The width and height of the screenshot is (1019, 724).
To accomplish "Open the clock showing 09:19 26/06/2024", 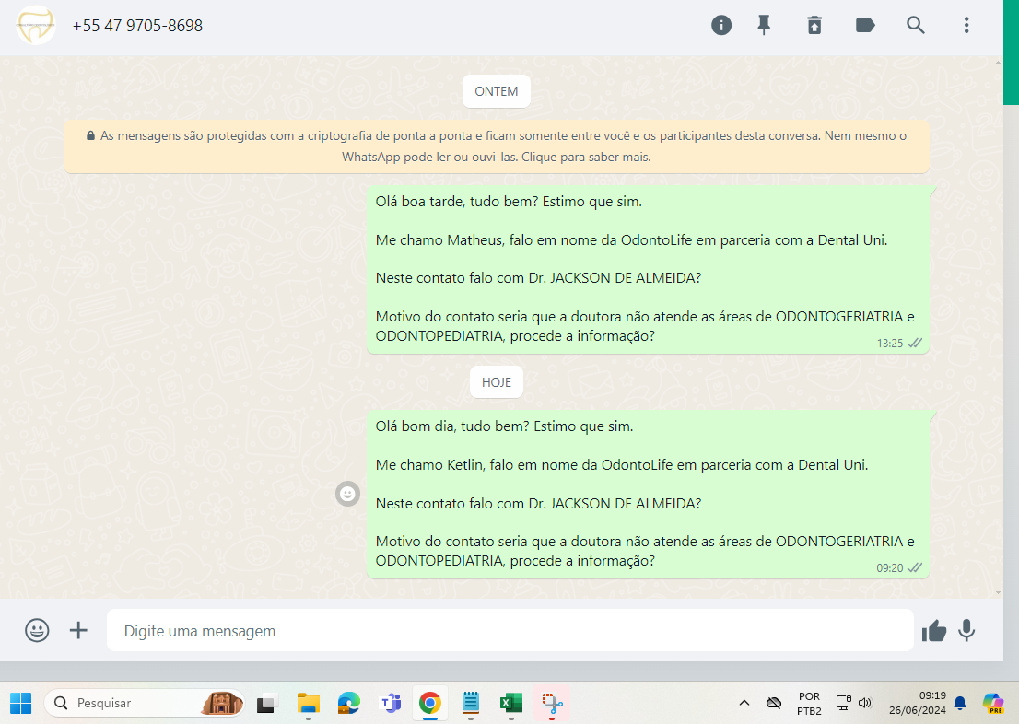I will pos(917,703).
